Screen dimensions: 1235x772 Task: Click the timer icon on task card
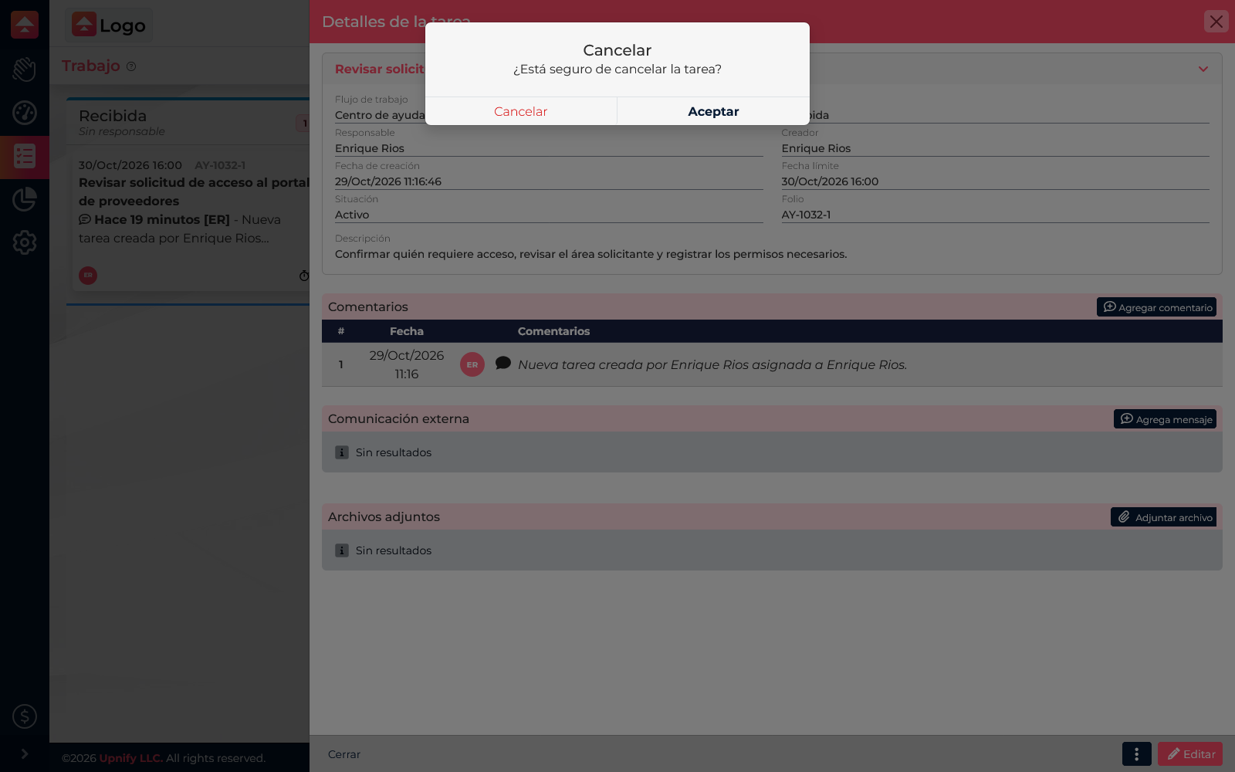tap(304, 276)
